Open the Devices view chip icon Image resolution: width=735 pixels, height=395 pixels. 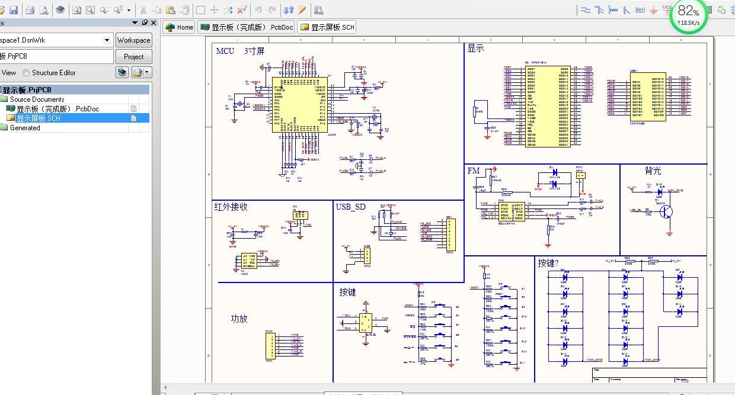[60, 9]
